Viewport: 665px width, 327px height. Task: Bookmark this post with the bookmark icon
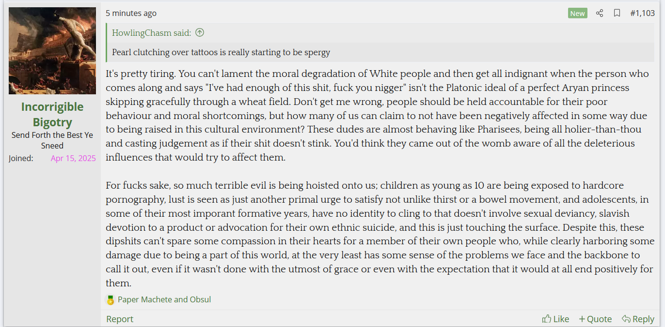(617, 13)
